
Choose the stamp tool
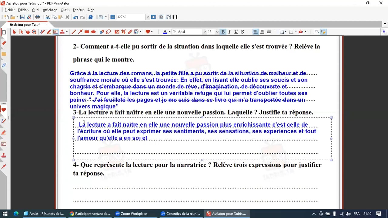(x=62, y=32)
